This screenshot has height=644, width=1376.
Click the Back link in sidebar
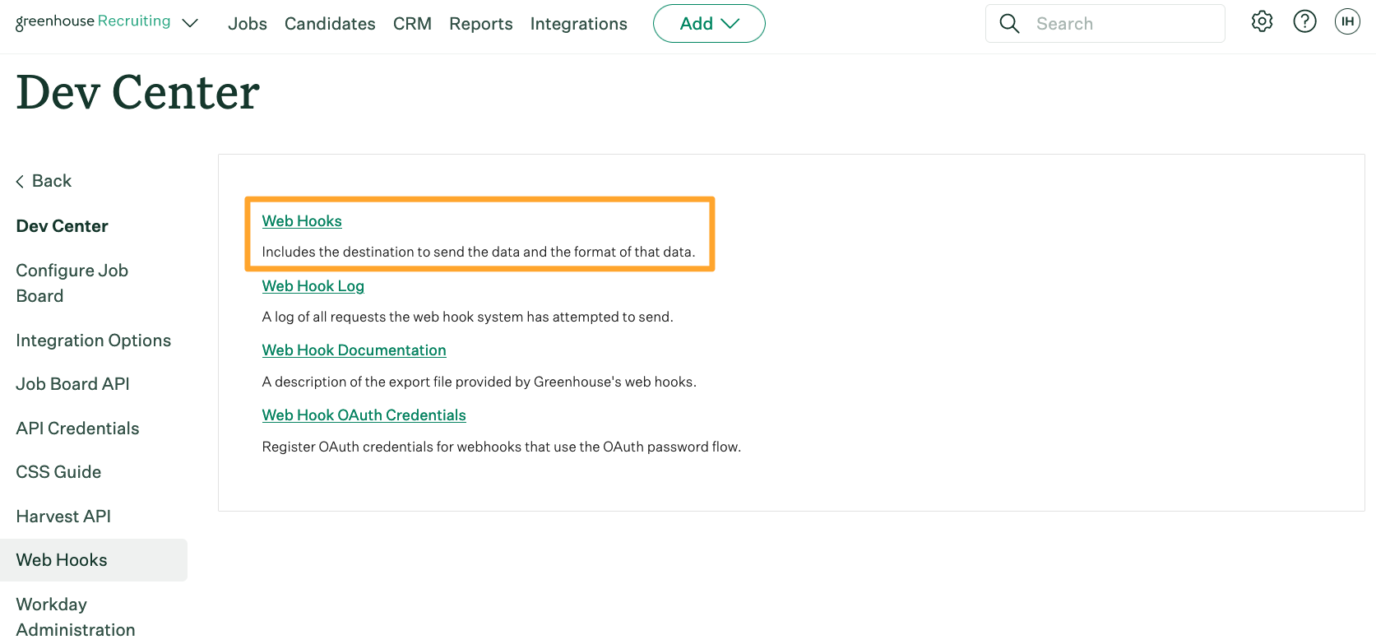[x=44, y=181]
